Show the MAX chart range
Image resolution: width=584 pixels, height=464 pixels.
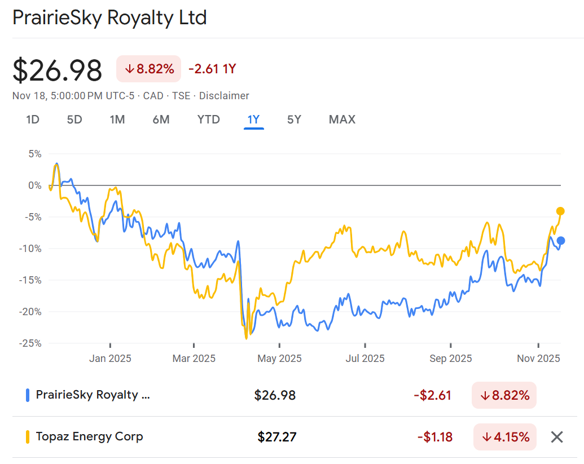point(342,120)
